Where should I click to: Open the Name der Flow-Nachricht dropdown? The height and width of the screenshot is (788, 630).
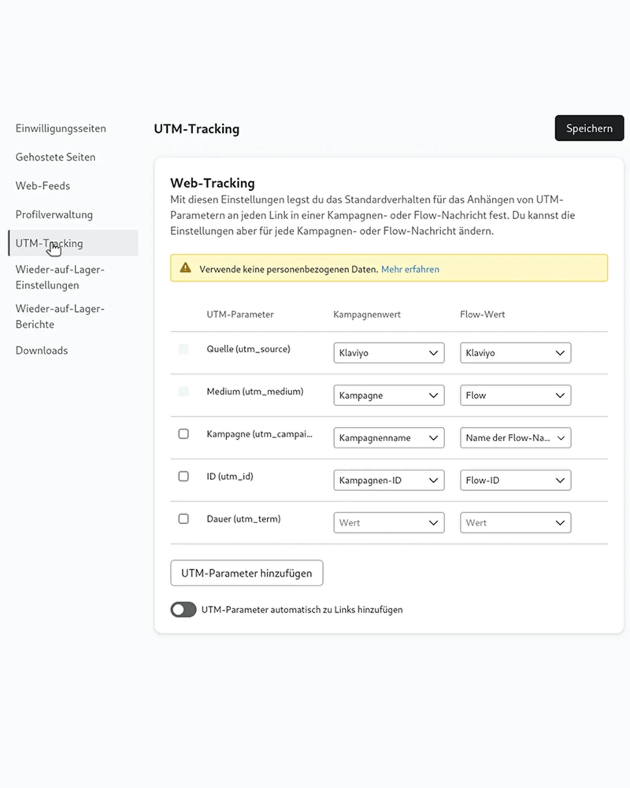(515, 438)
